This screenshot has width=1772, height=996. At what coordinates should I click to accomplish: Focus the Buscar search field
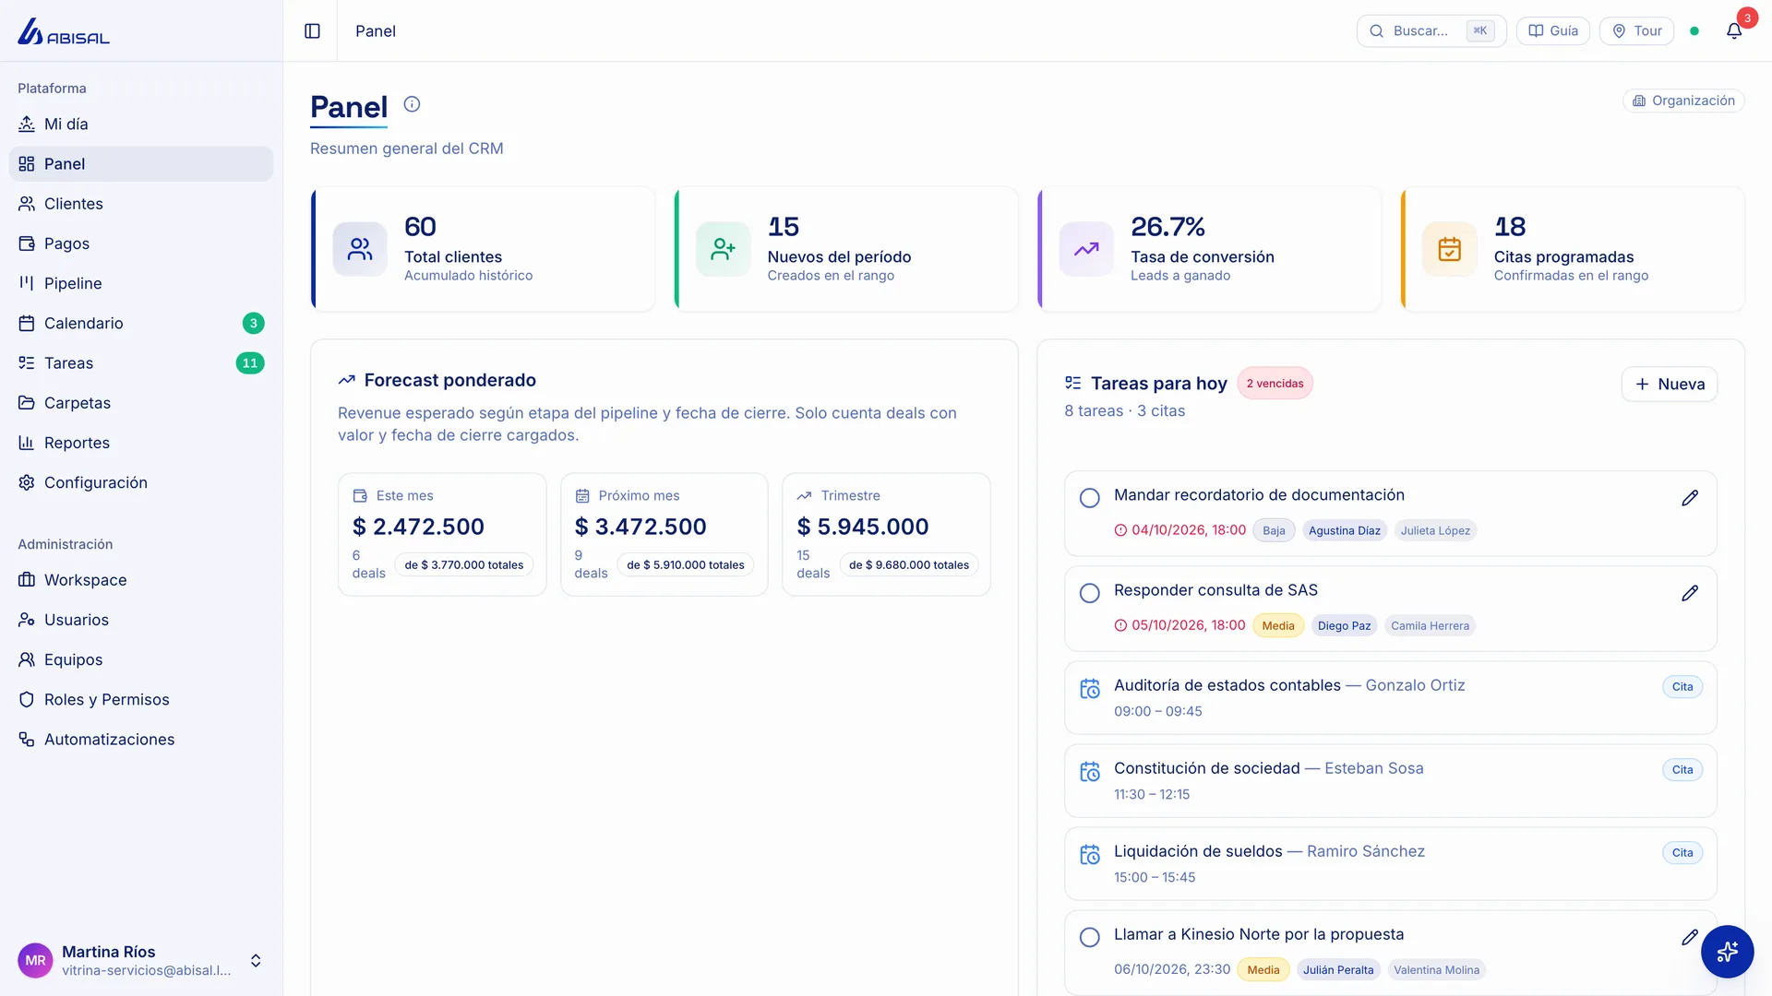point(1431,31)
